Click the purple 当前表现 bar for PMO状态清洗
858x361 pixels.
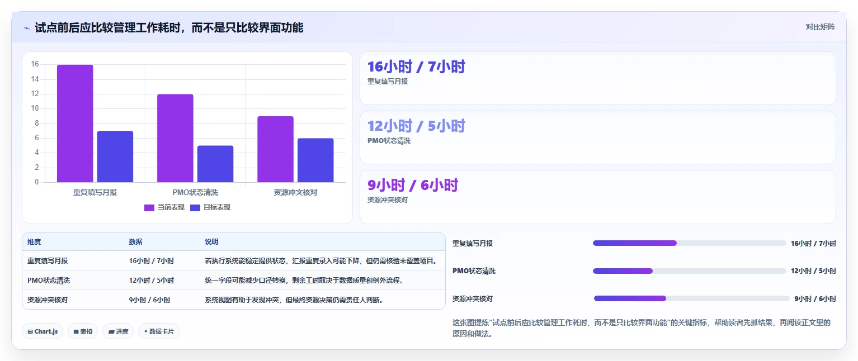pyautogui.click(x=175, y=138)
